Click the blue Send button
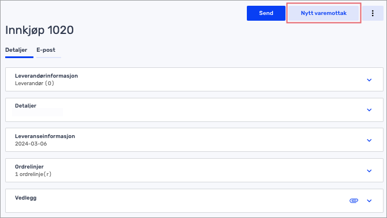 pyautogui.click(x=266, y=13)
